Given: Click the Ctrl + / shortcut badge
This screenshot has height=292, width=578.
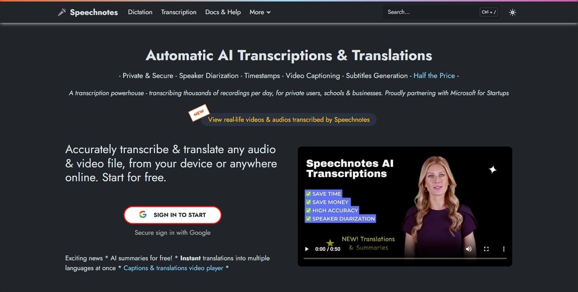Looking at the screenshot, I should tap(489, 12).
